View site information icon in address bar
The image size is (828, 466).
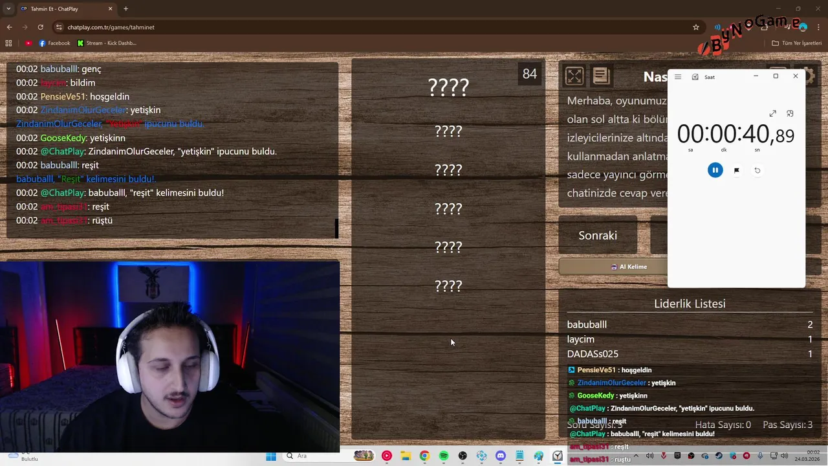[x=59, y=27]
